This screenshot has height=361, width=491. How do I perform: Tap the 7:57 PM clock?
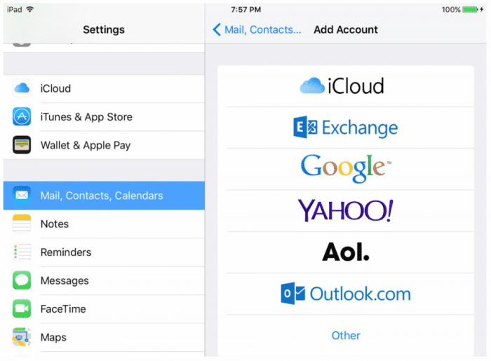(x=245, y=10)
